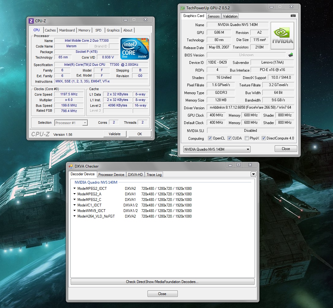This screenshot has width=333, height=308.
Task: Switch to the Graphics tab in CPU-Z
Action: point(113,30)
